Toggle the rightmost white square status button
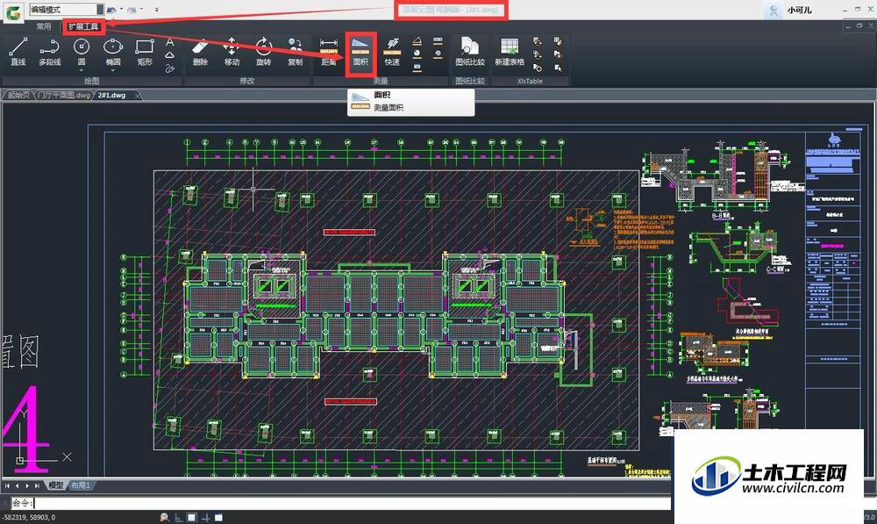Screen dimensions: 877x524 click(x=218, y=518)
